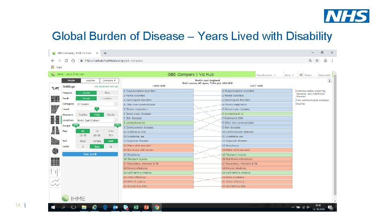Click the Viz Hub link in header
Image resolution: width=385 pixels, height=216 pixels.
pos(79,74)
